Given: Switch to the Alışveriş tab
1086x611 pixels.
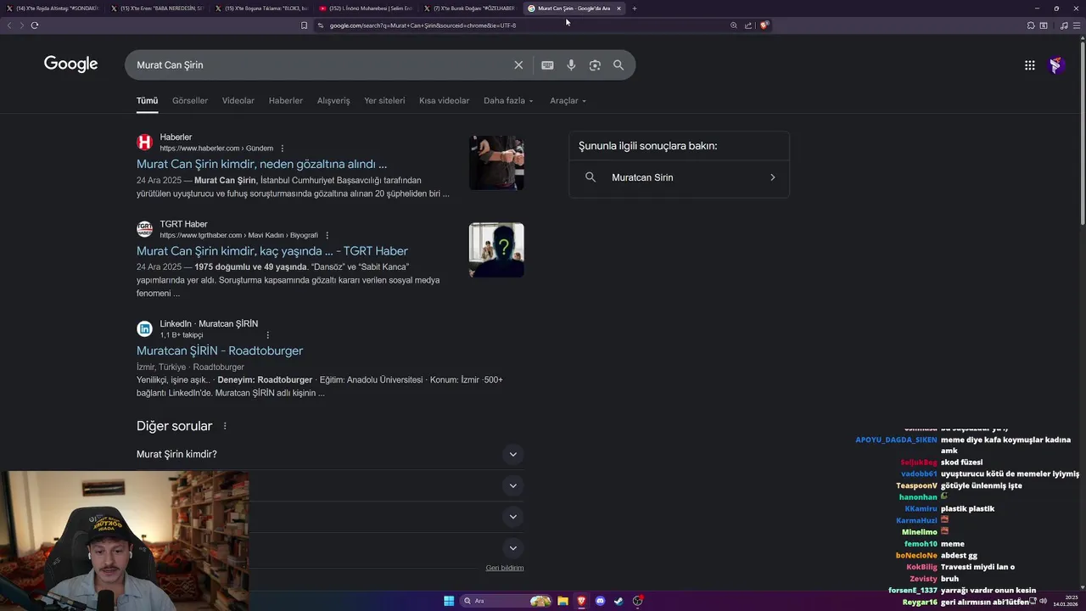Looking at the screenshot, I should pos(333,101).
